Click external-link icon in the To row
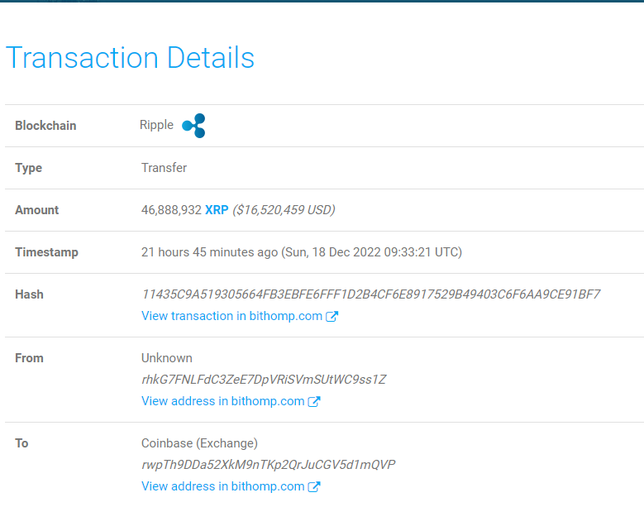Image resolution: width=644 pixels, height=507 pixels. (314, 486)
